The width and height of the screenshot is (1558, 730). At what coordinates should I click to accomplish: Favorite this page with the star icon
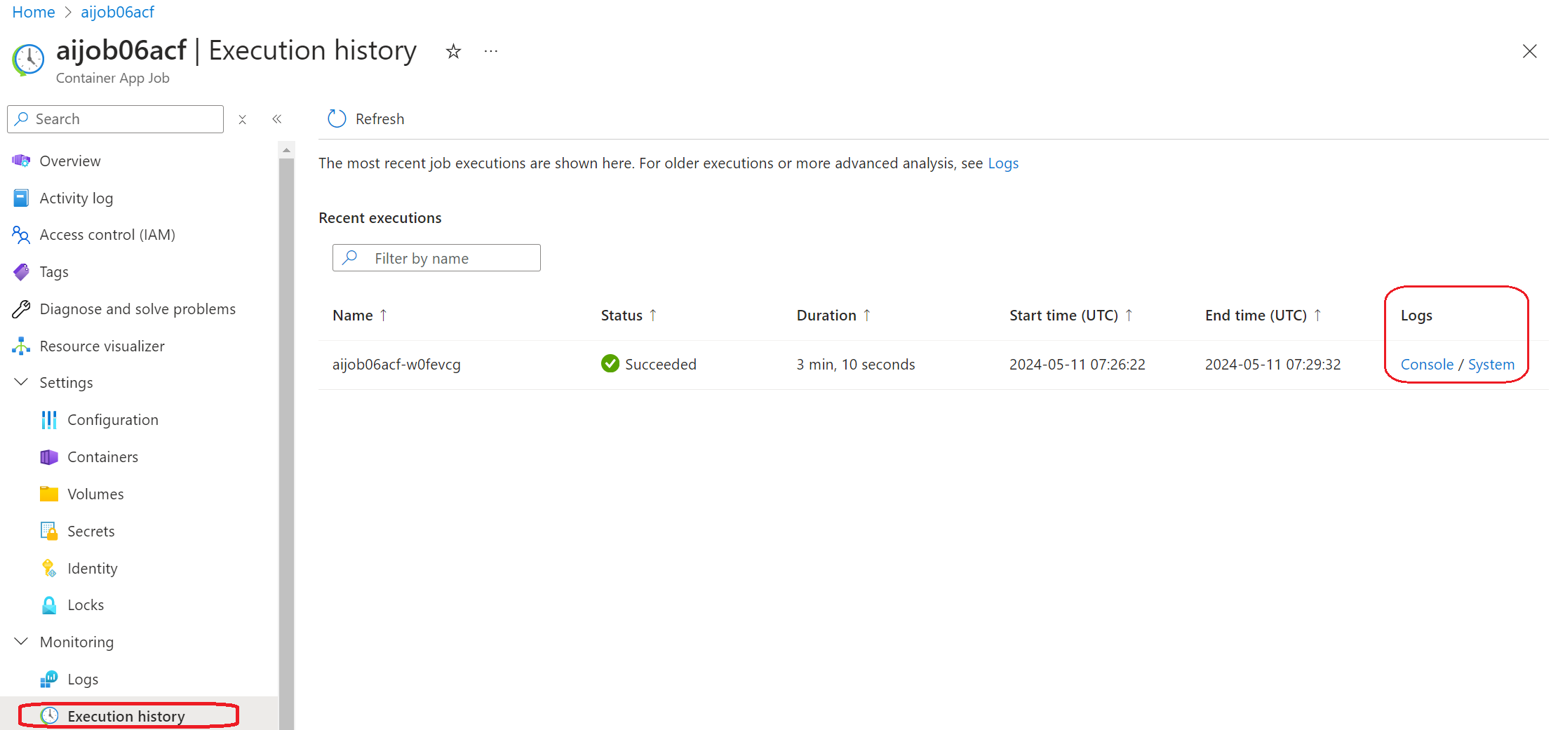pos(453,51)
